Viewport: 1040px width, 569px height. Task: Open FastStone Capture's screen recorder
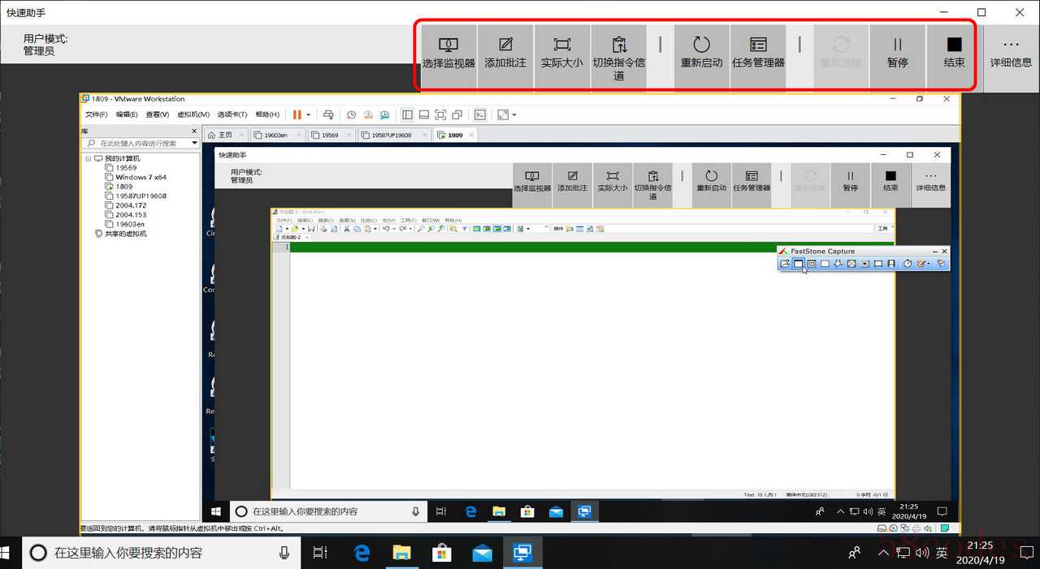(x=891, y=264)
